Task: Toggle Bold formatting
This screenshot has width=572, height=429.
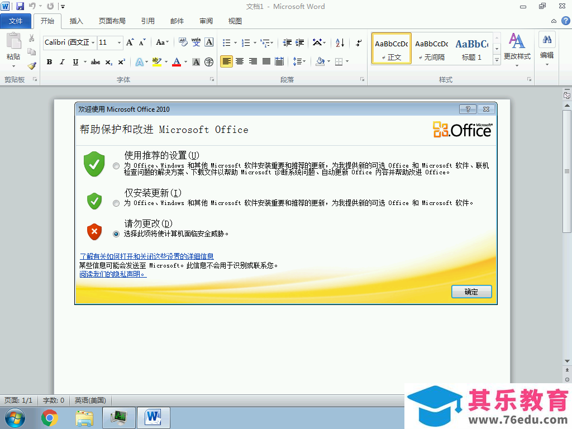Action: coord(49,62)
